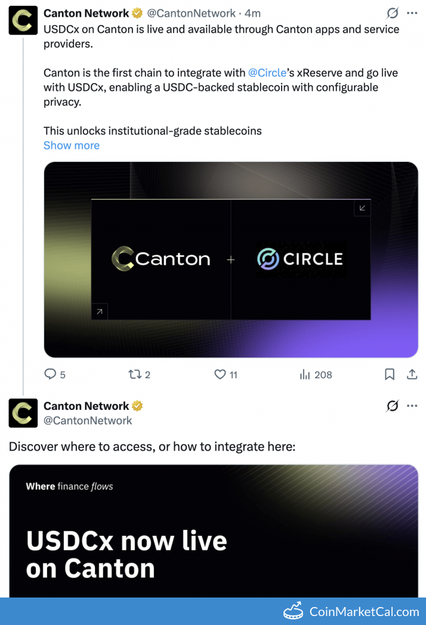
Task: Click the 4m timestamp on first tweet
Action: [252, 13]
